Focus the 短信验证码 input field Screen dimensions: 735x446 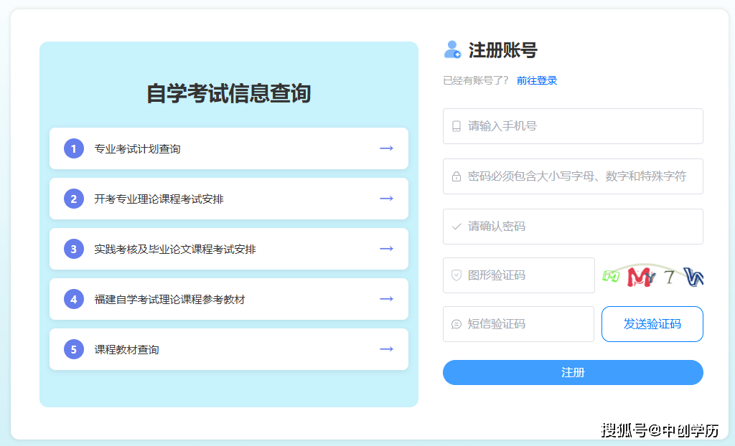pos(528,324)
